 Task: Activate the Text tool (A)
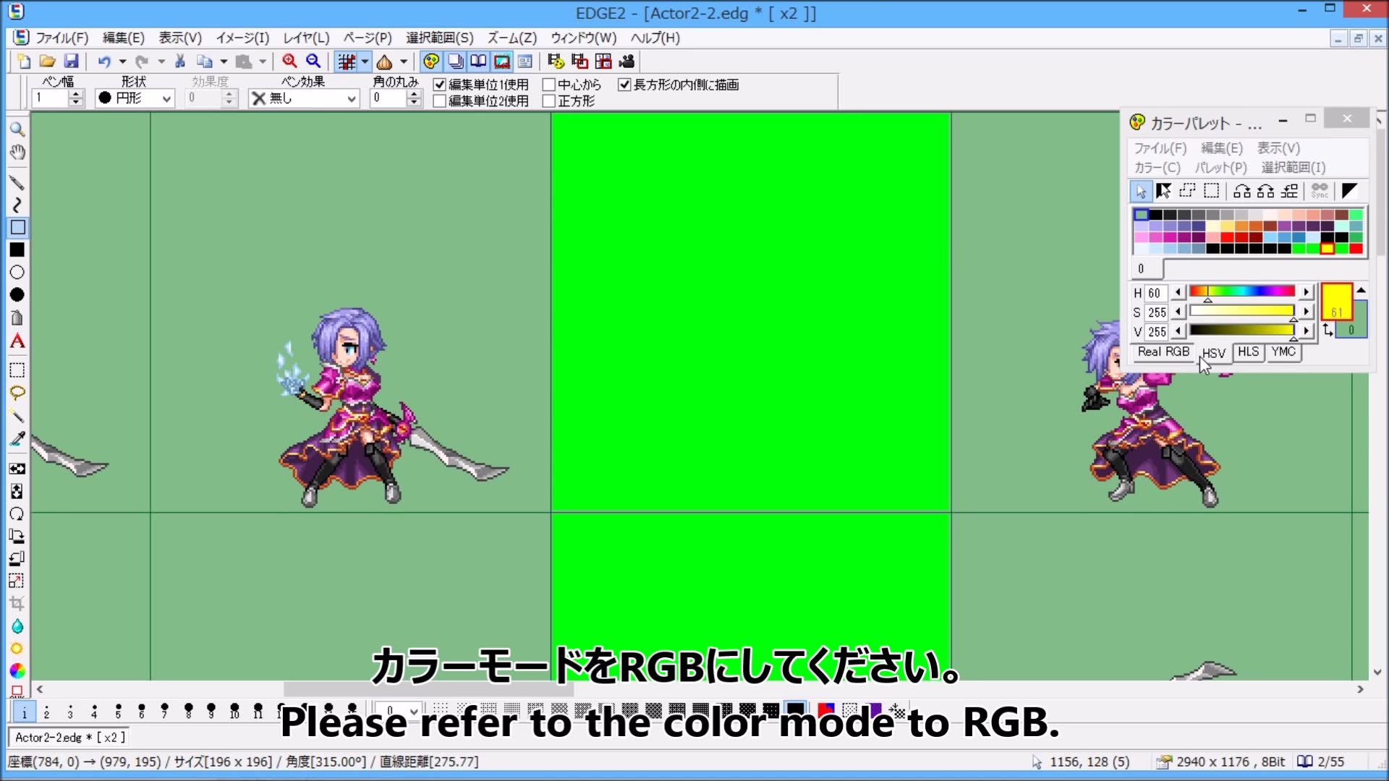pyautogui.click(x=17, y=341)
